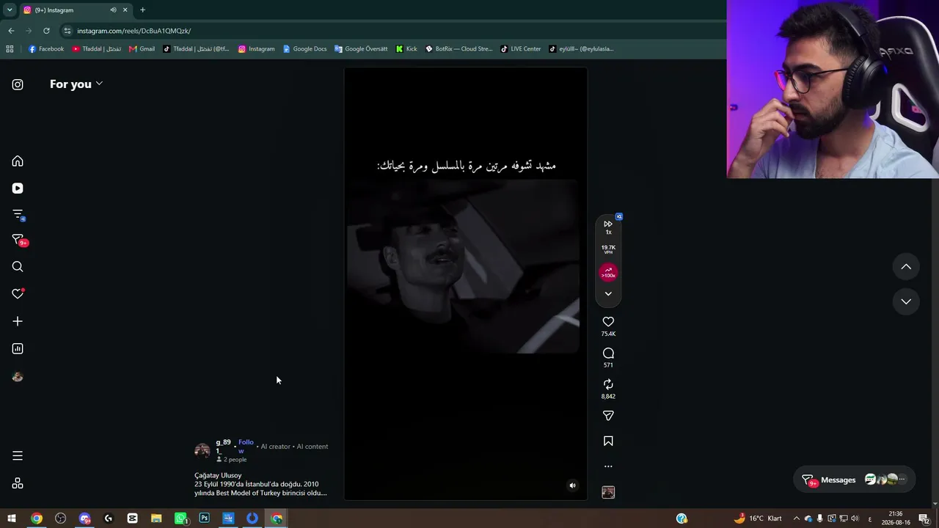Go to next reel with down arrow
The height and width of the screenshot is (528, 939).
click(906, 301)
